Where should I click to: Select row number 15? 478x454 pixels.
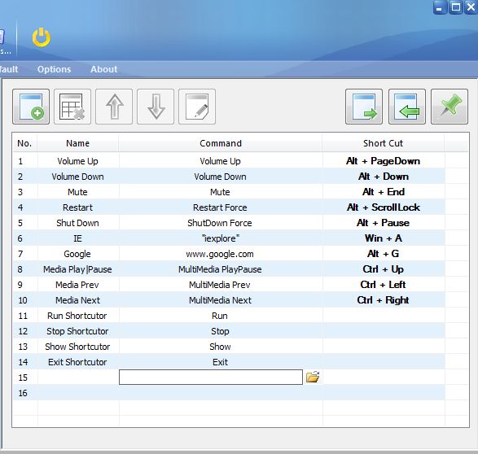pos(23,378)
